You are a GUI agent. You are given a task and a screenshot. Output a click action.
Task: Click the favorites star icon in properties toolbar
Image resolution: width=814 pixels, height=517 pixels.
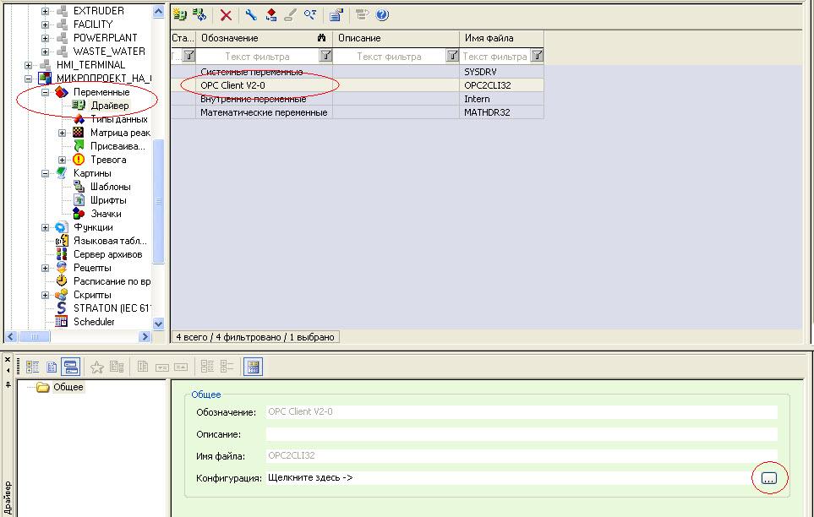point(97,367)
